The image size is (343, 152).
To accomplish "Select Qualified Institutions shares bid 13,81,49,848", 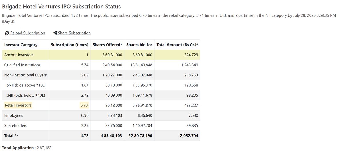I will 141,65.
